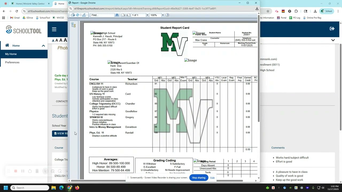Select My Home in the sidebar

tap(24, 54)
